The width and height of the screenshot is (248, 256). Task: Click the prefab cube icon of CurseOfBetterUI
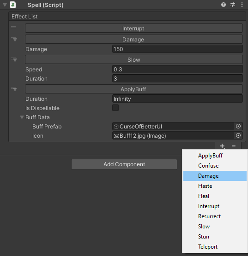[116, 127]
